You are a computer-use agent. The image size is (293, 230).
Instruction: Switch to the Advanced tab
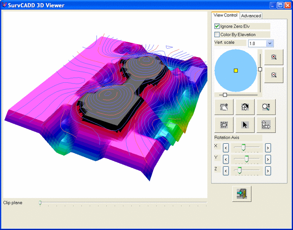[x=251, y=16]
